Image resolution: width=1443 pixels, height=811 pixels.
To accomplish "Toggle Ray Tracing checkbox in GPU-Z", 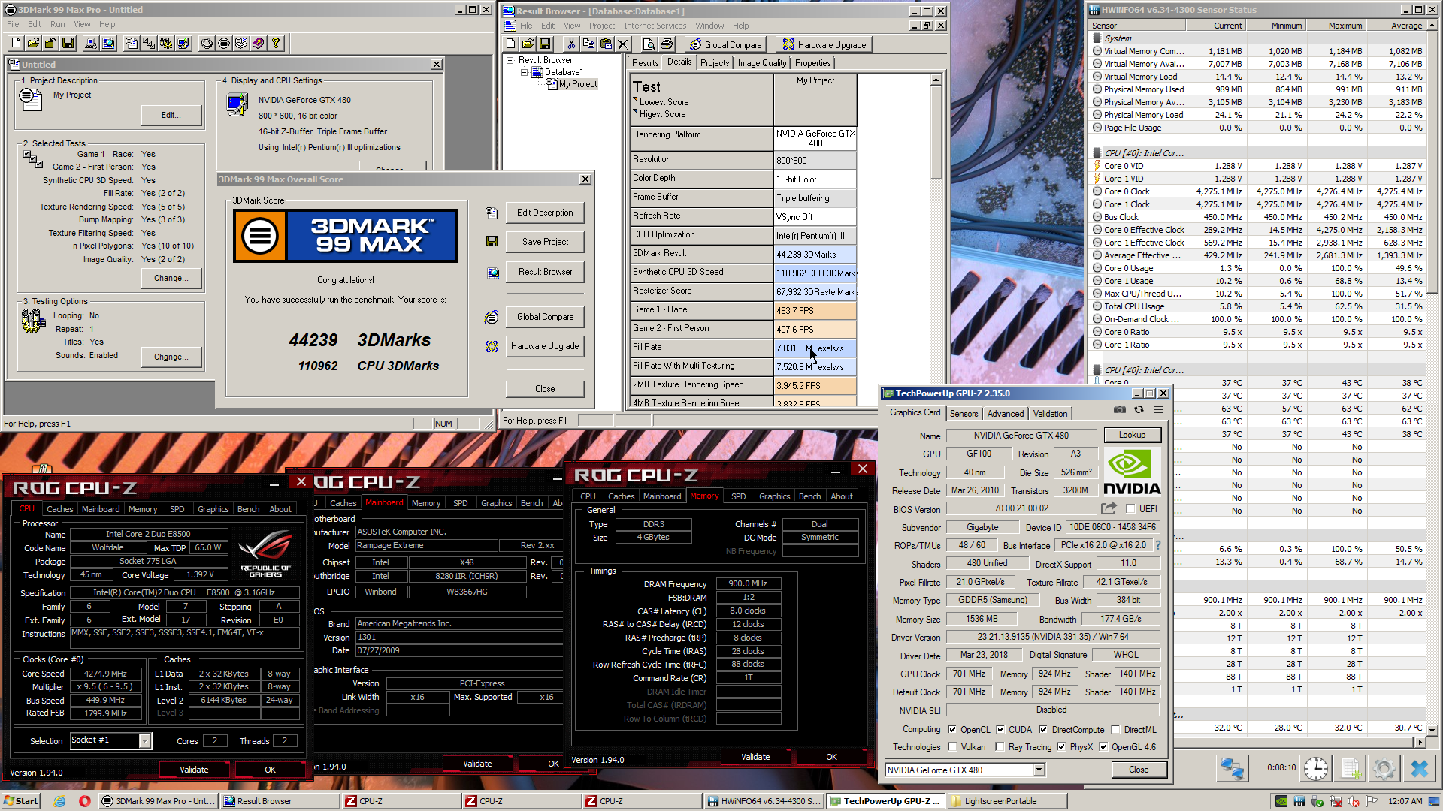I will (1000, 747).
